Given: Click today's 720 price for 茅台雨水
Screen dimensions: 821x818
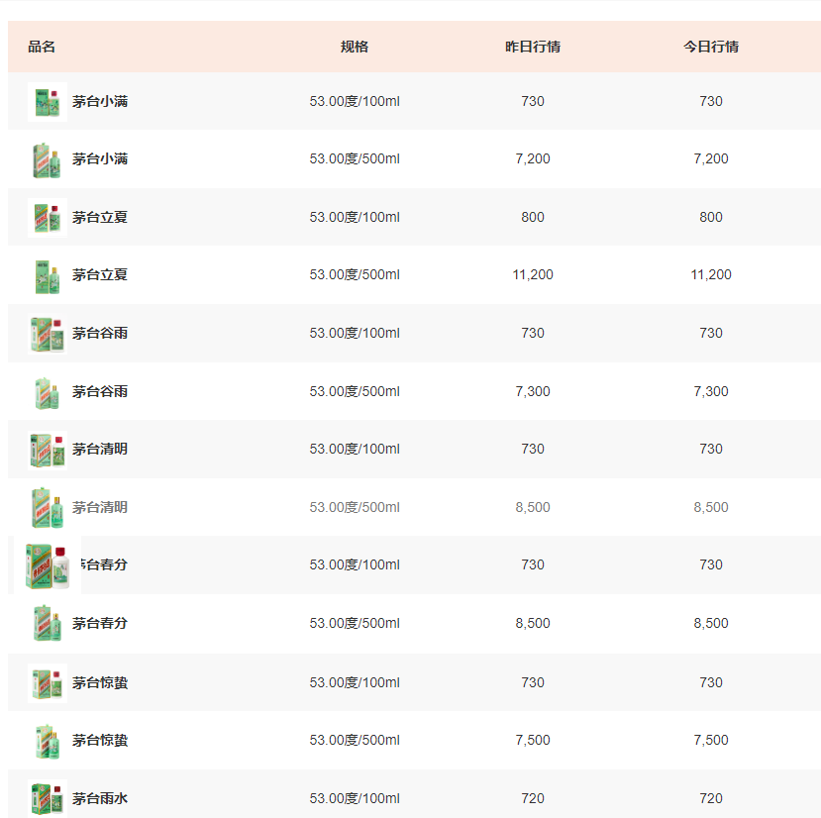Looking at the screenshot, I should click(x=711, y=798).
